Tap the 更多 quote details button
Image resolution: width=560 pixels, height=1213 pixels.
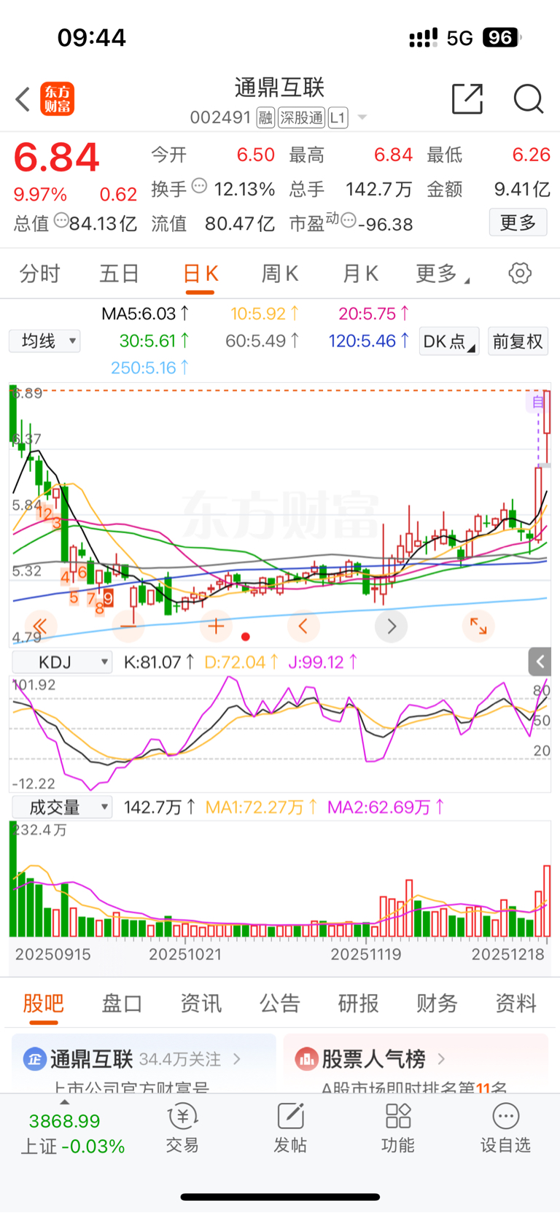click(518, 222)
